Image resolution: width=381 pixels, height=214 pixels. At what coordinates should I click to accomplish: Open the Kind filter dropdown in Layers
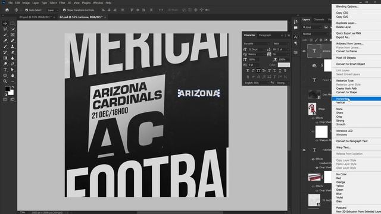click(x=313, y=27)
